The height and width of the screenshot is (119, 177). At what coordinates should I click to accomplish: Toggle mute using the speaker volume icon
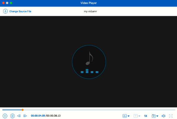(163, 116)
